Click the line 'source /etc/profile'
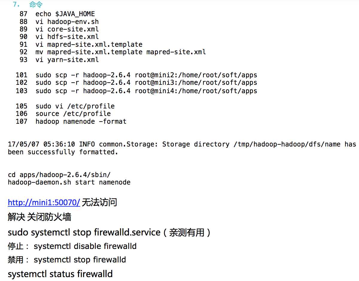The height and width of the screenshot is (281, 359). click(x=73, y=114)
